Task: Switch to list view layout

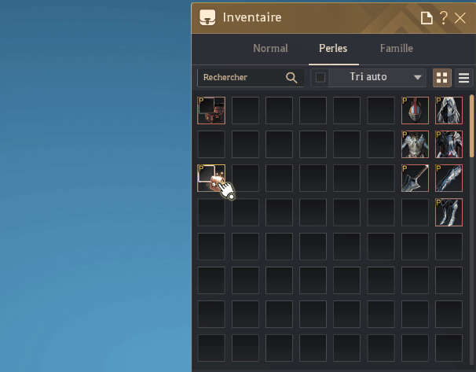Action: click(x=463, y=78)
